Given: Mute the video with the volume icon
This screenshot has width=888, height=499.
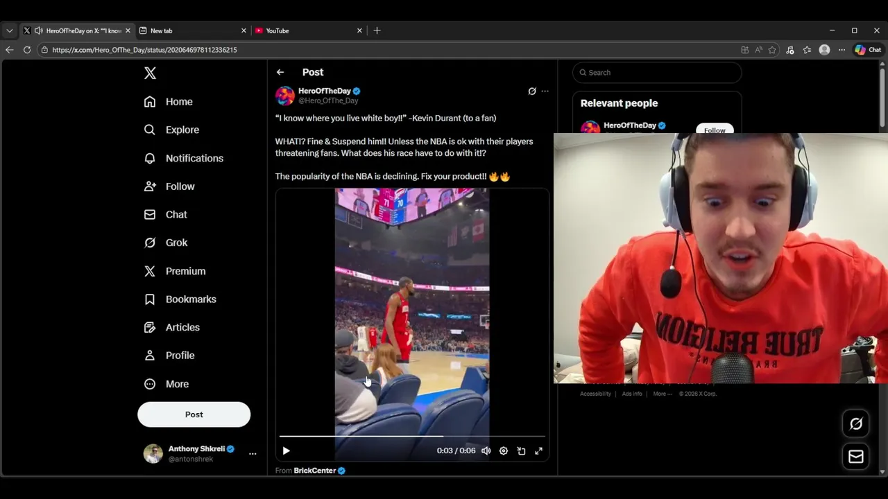Looking at the screenshot, I should click(486, 451).
